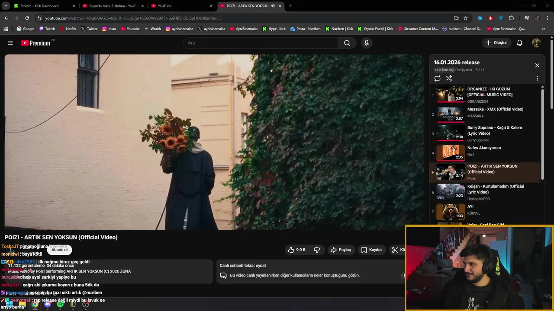The width and height of the screenshot is (554, 311).
Task: Bookmark this page with star icon
Action: 466,18
